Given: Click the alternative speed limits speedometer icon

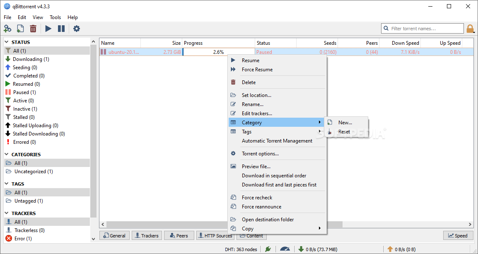Looking at the screenshot, I should 285,249.
